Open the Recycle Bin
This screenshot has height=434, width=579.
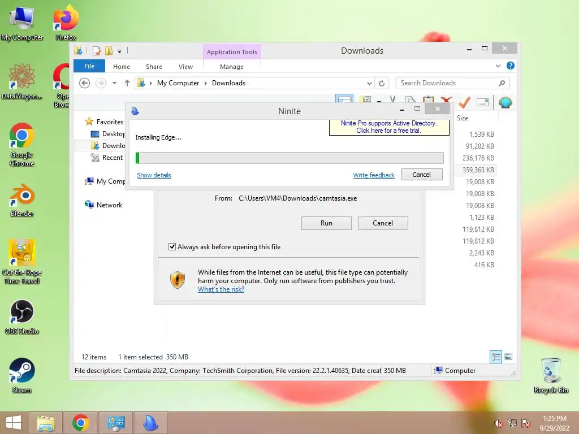pyautogui.click(x=551, y=375)
